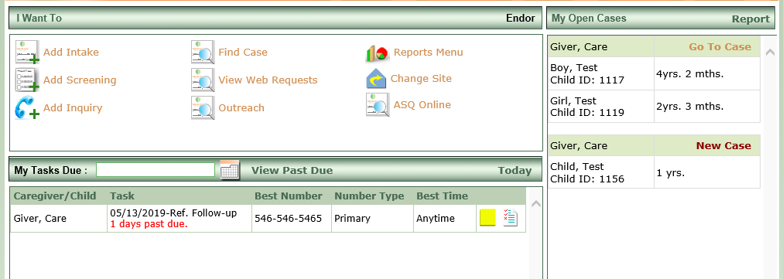Select Girl, Test Child ID 1119

(587, 107)
